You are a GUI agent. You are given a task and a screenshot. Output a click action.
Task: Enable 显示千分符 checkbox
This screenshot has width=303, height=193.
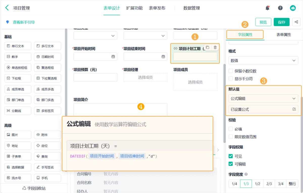[231, 79]
